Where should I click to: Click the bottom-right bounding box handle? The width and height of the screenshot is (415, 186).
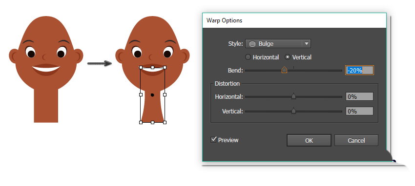[165, 122]
